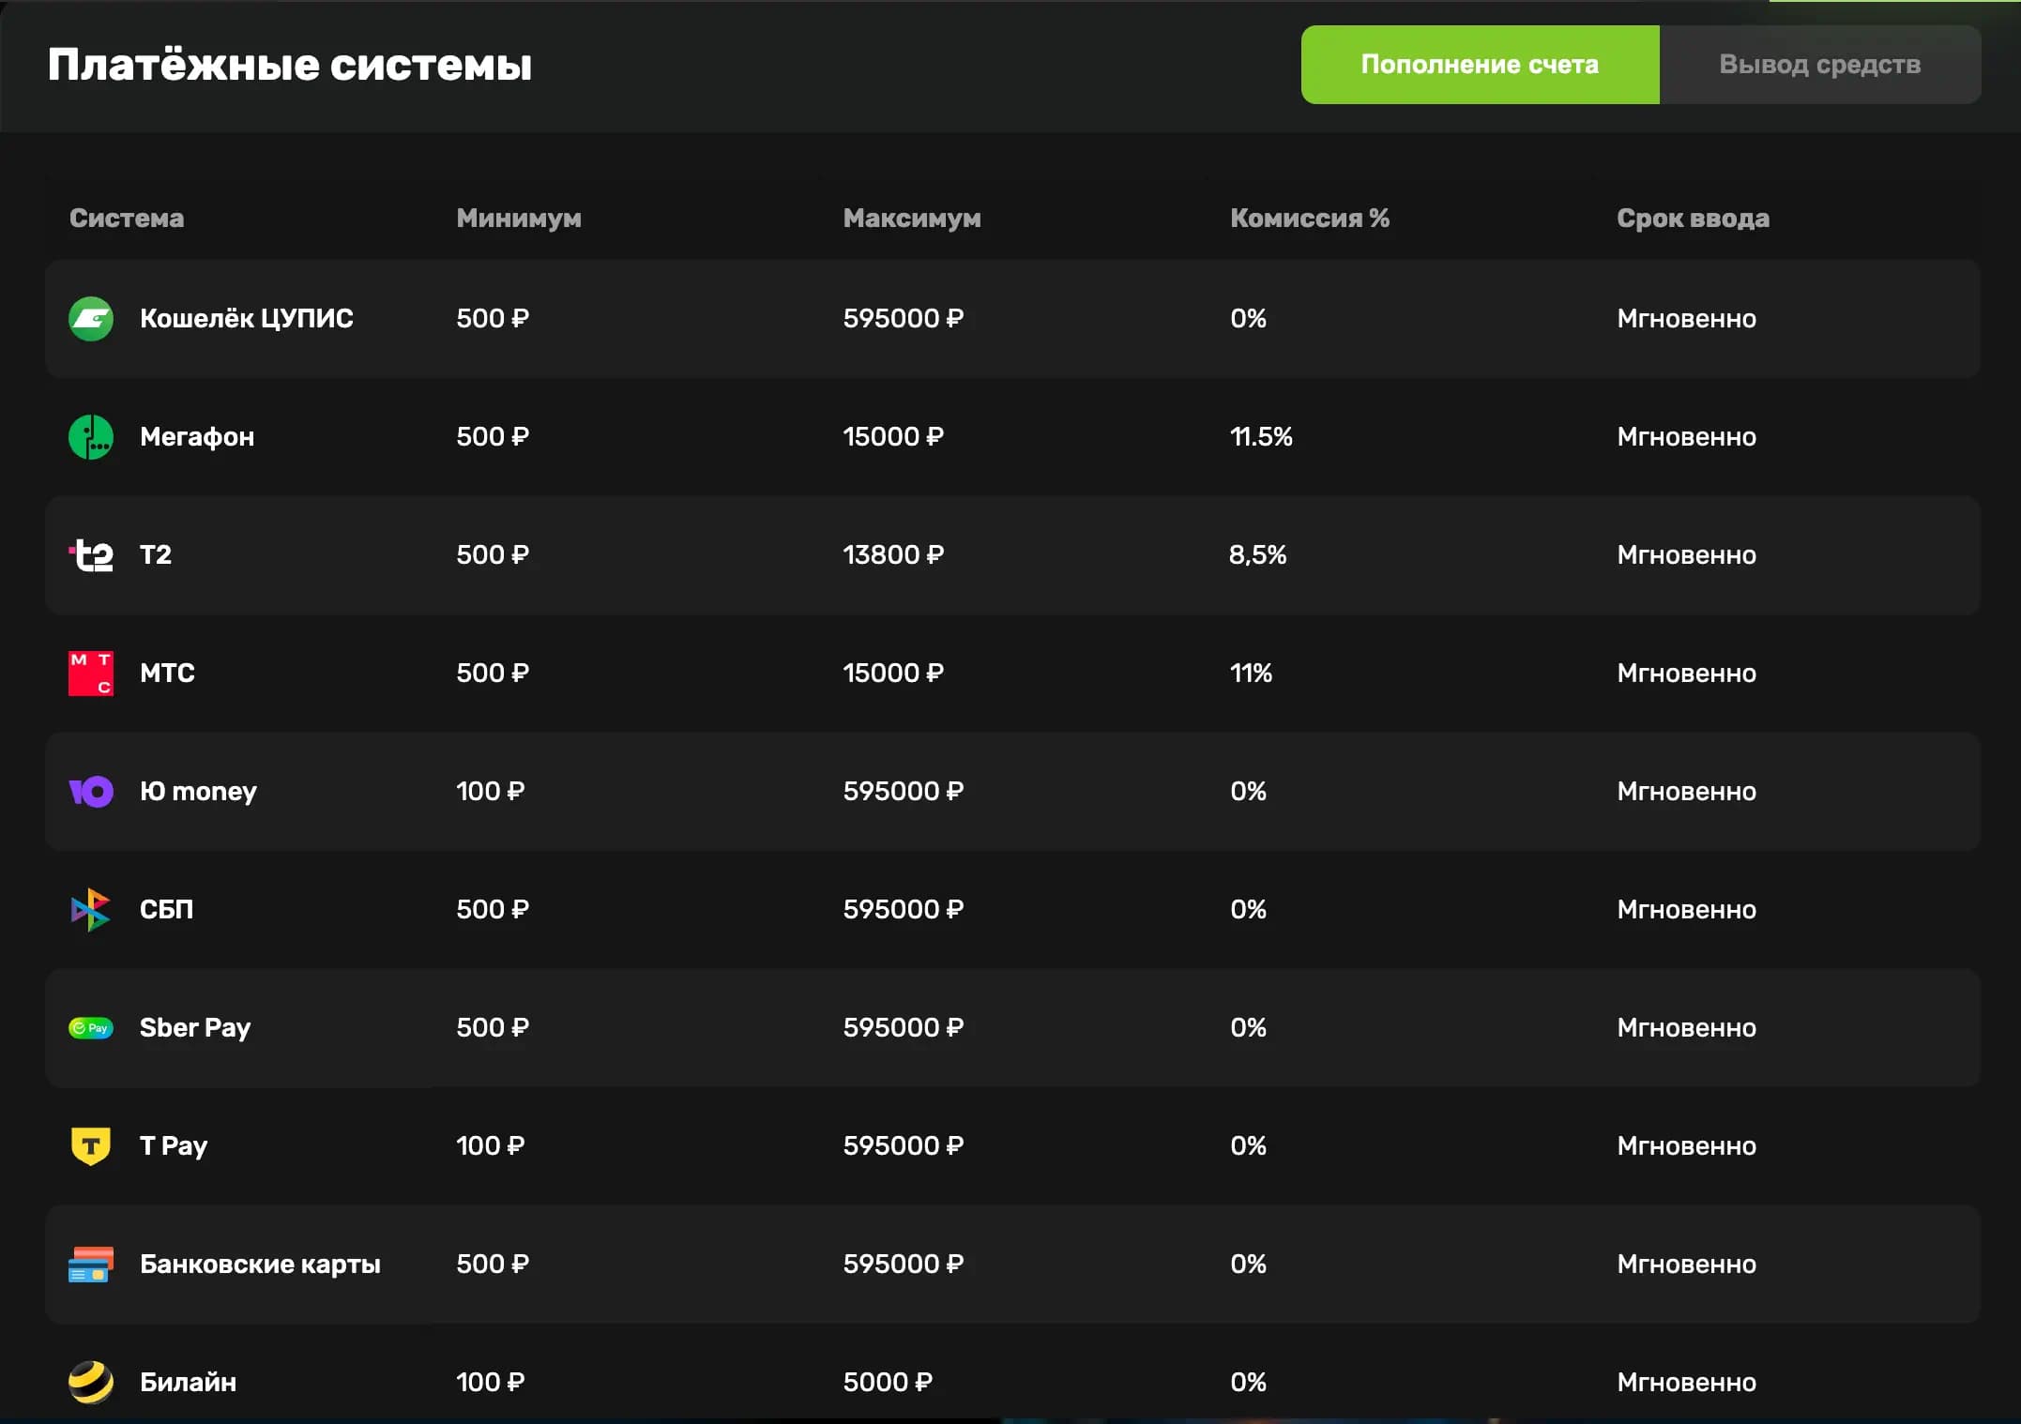Click the 11% commission in МТС row
The height and width of the screenshot is (1424, 2021).
[1251, 674]
